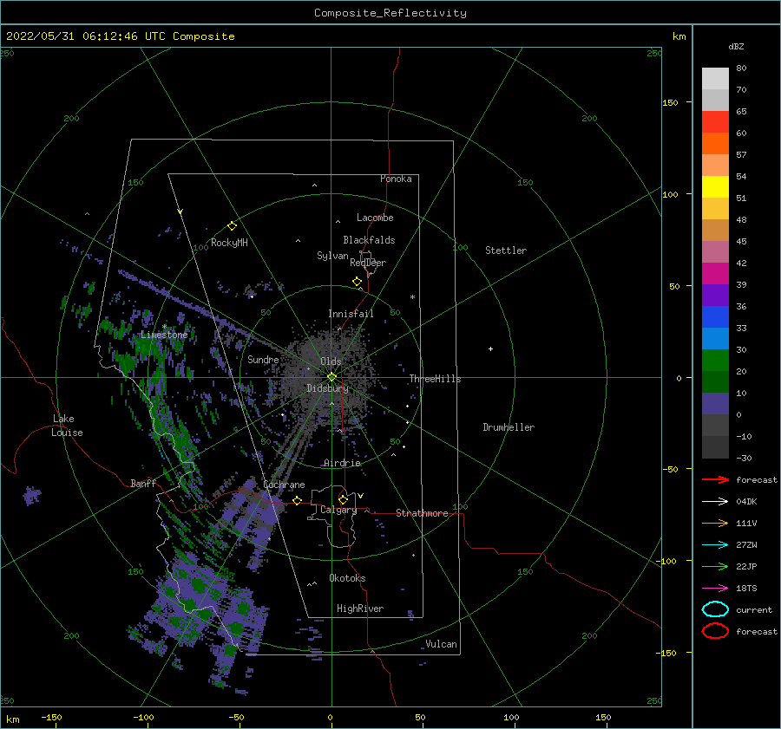This screenshot has height=729, width=781.
Task: Click the Innisfail city label
Action: click(x=351, y=314)
